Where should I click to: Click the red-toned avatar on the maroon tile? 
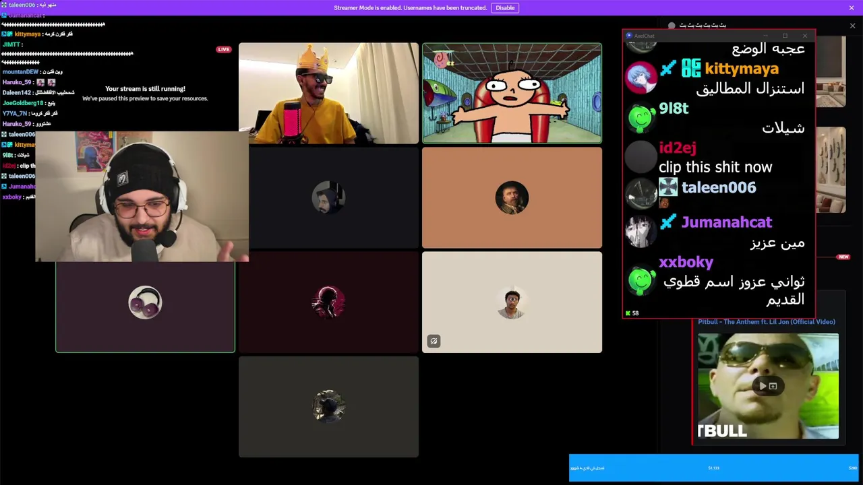328,302
